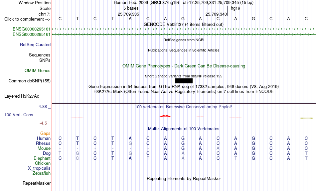Image resolution: width=316 pixels, height=191 pixels.
Task: Click the 25,709,340 position marker
Action: (216, 14)
